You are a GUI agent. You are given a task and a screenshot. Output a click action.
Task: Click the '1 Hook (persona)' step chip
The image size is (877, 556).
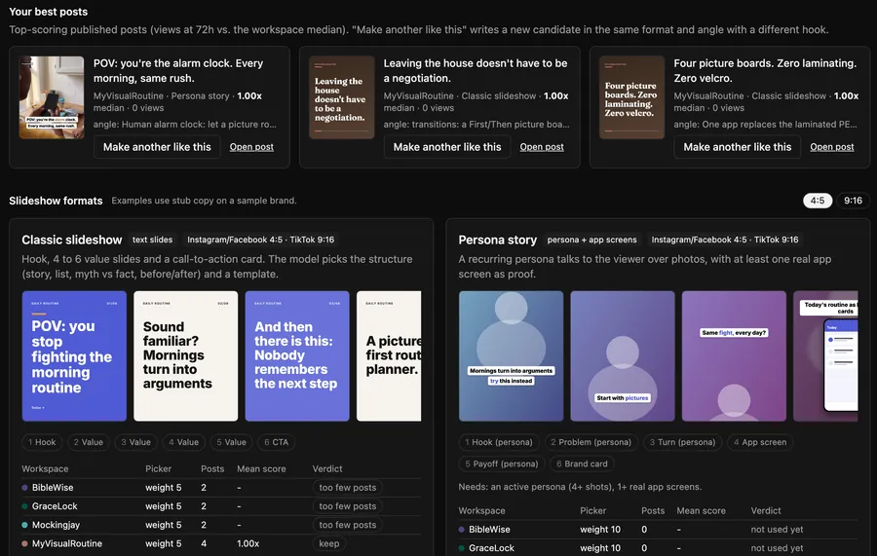pyautogui.click(x=499, y=442)
